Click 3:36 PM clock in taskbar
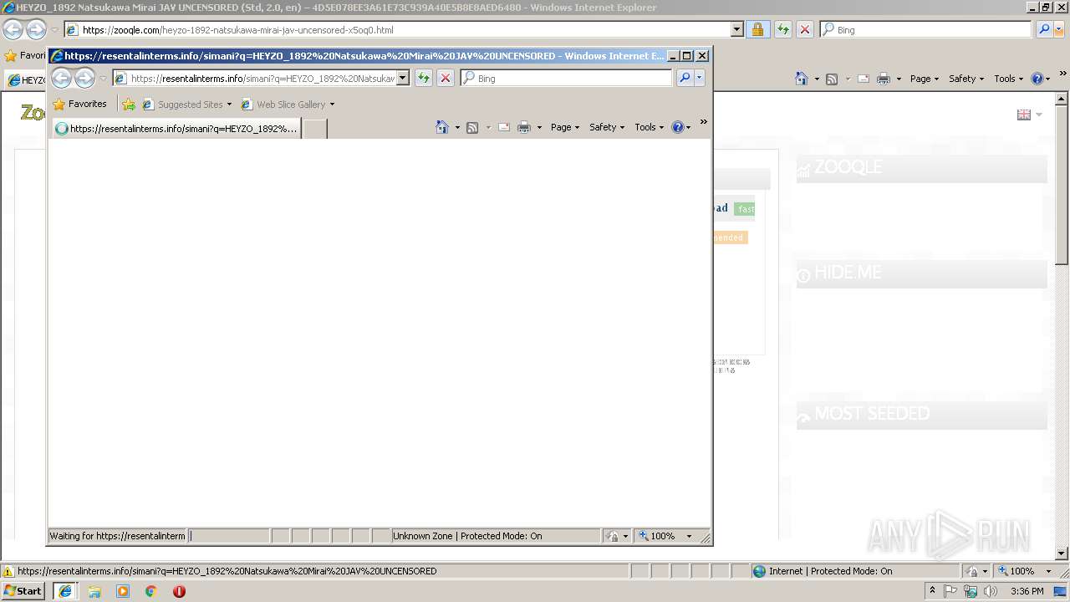This screenshot has width=1070, height=602. click(x=1027, y=591)
